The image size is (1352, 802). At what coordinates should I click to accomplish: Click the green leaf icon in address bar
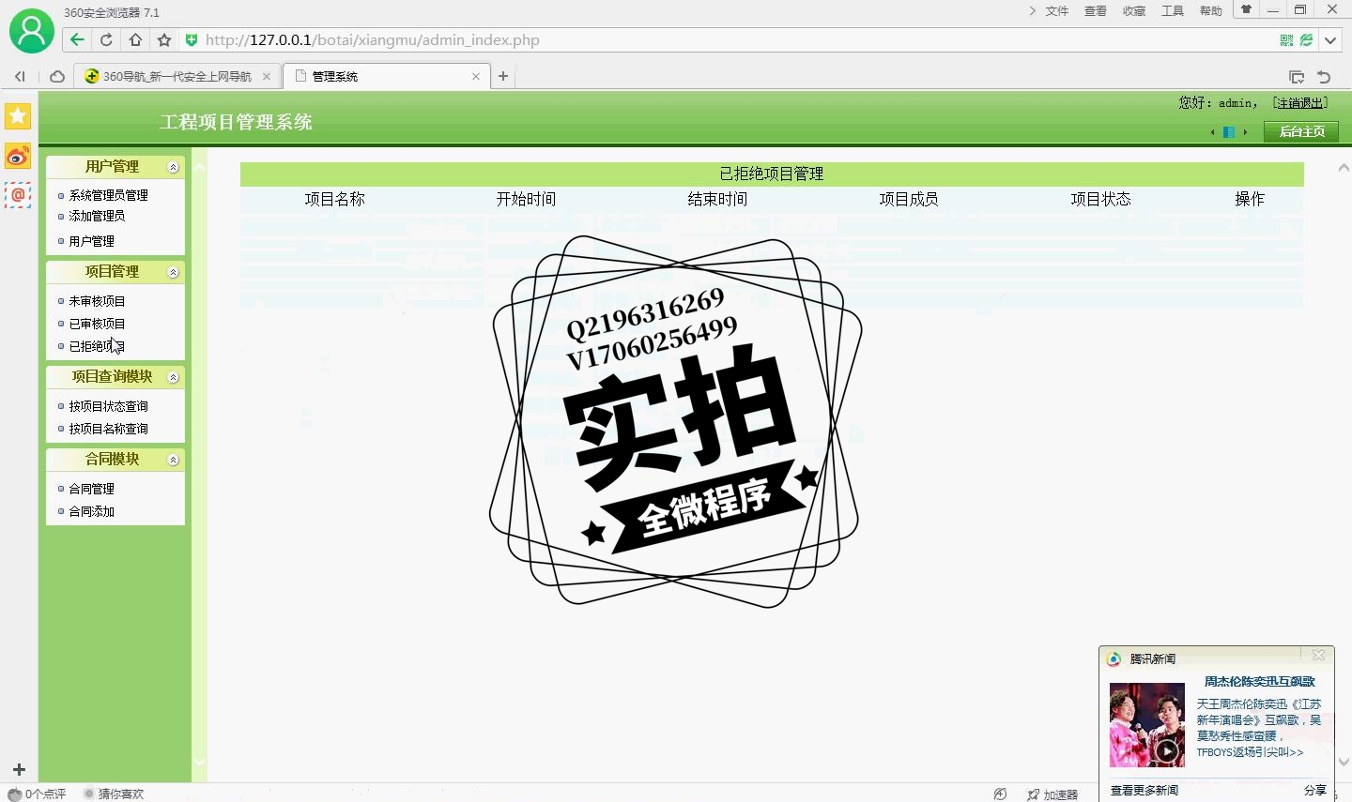point(1306,40)
